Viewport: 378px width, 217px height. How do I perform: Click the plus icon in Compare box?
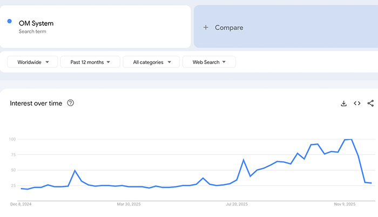[x=206, y=27]
